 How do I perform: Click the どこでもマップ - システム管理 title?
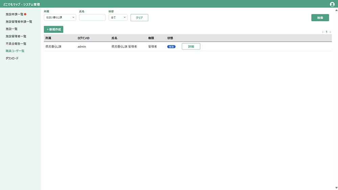(x=22, y=4)
